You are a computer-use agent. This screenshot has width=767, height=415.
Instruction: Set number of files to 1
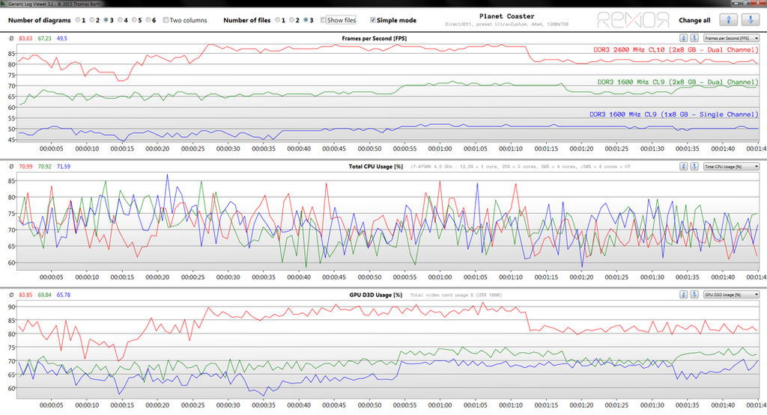277,20
